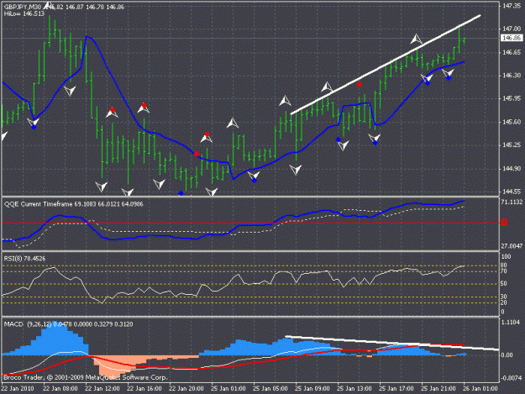Click the 25 Jan 09:00 time label
525x394 pixels.
click(x=312, y=389)
